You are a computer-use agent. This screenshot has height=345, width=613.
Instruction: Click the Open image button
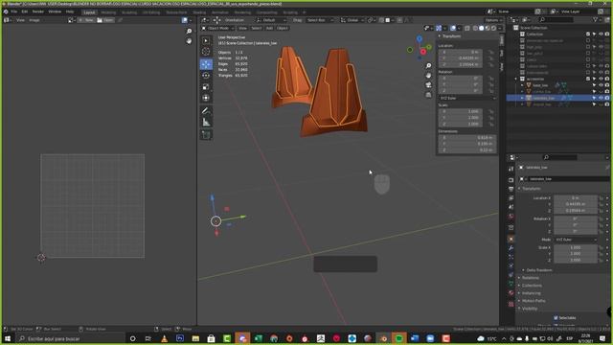click(x=105, y=20)
